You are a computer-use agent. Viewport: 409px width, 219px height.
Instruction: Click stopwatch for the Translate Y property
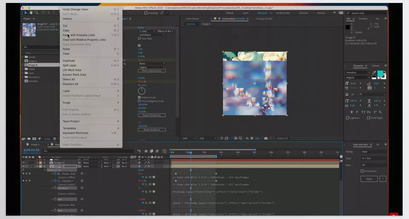coord(55,181)
